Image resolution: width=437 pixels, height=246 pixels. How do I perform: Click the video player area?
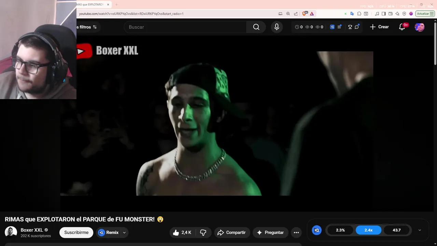pos(216,123)
